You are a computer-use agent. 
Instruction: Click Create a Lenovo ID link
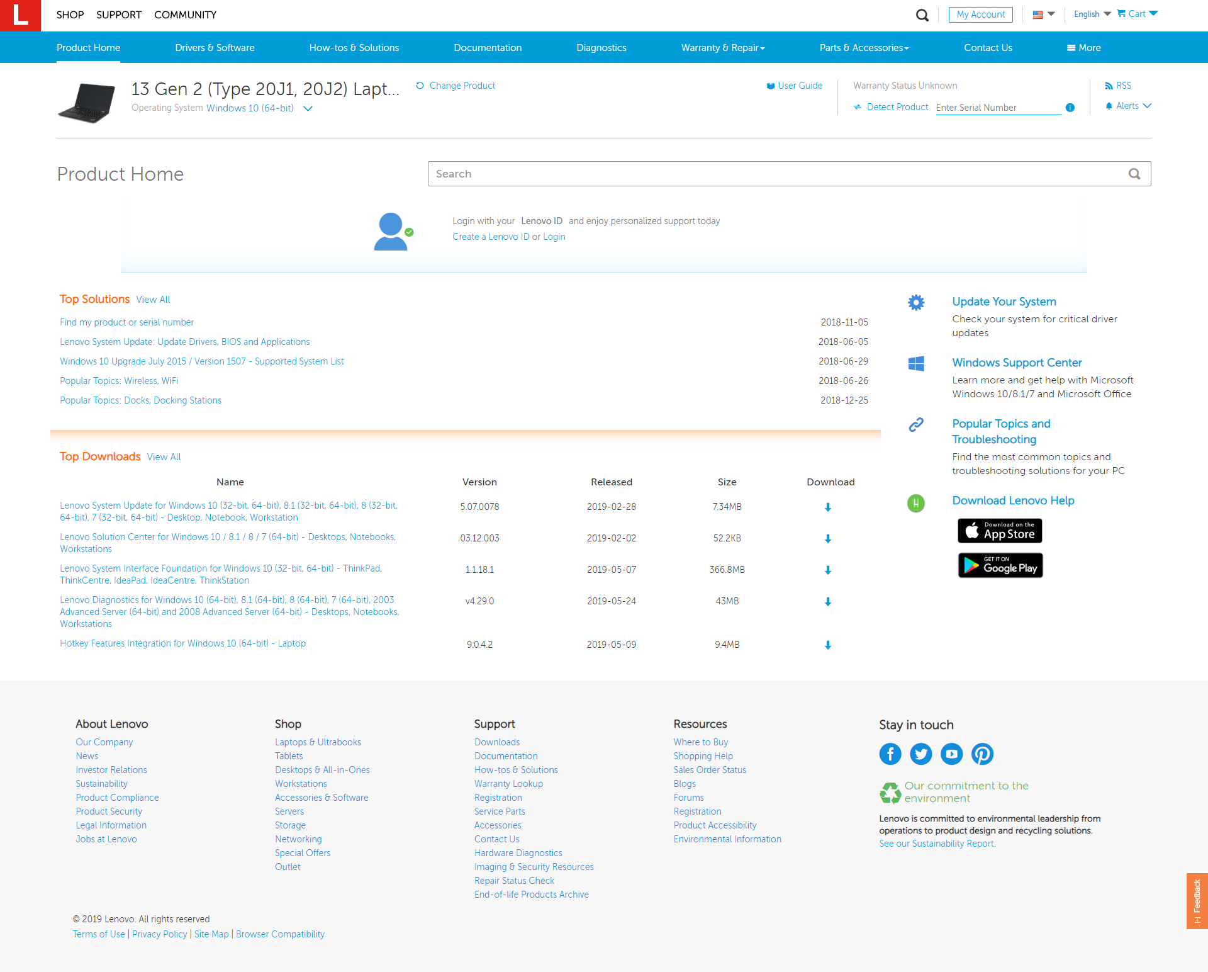pyautogui.click(x=491, y=237)
